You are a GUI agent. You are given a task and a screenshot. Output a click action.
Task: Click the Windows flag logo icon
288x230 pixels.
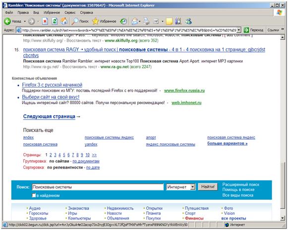click(280, 13)
